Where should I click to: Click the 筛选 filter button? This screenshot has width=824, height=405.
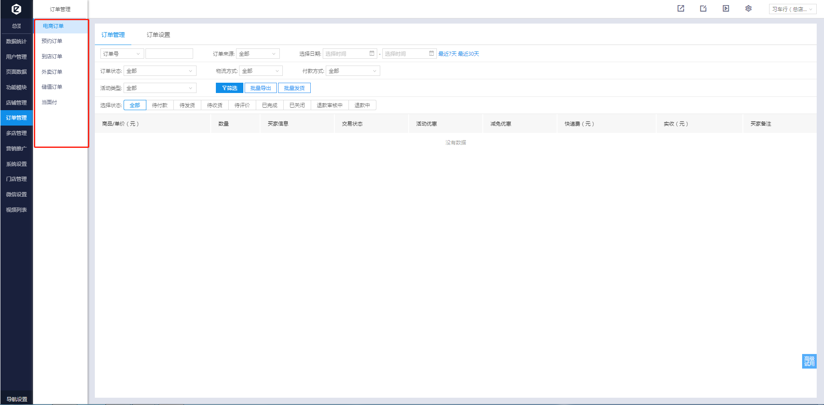[230, 88]
